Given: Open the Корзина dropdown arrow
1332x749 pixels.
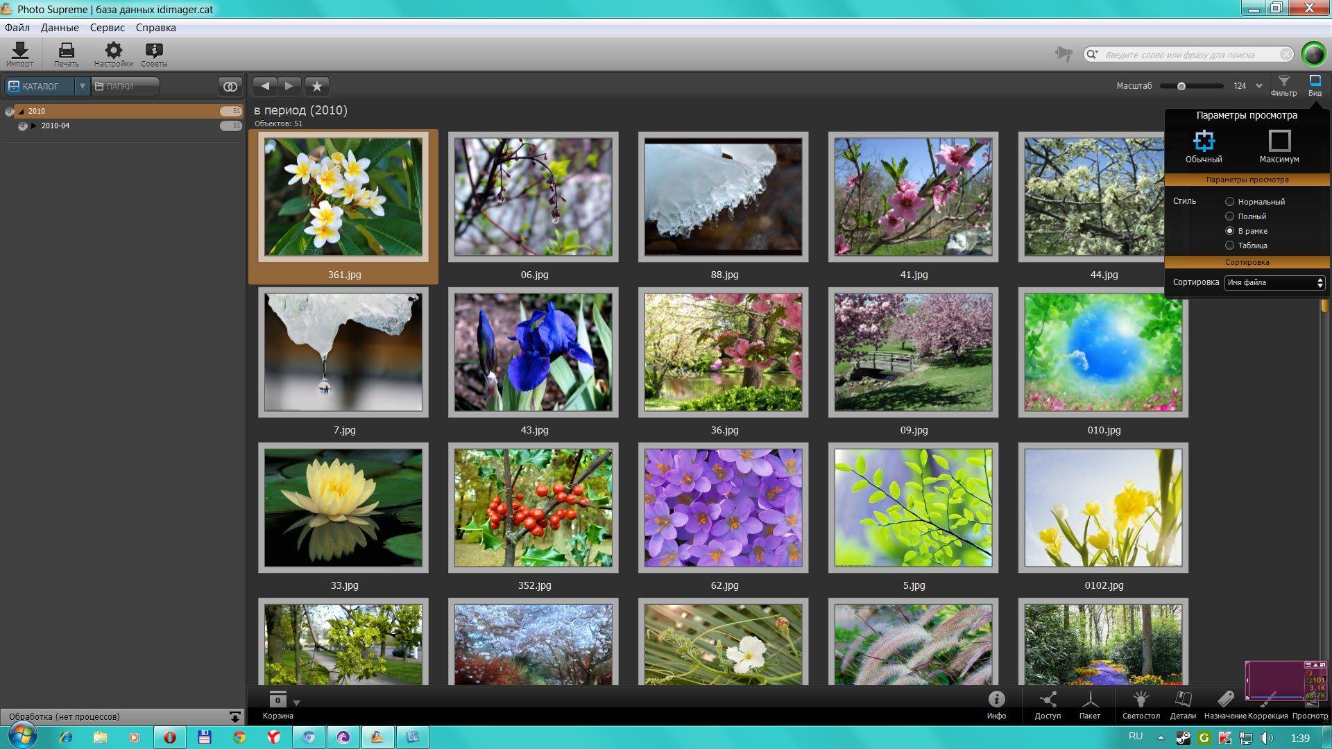Looking at the screenshot, I should pos(297,703).
